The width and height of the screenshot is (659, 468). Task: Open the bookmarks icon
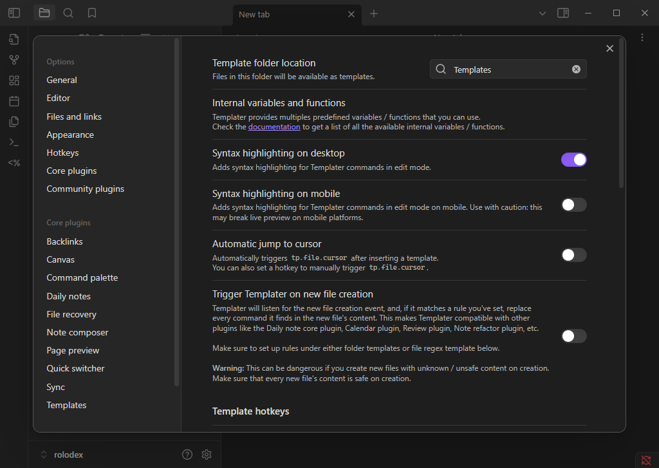92,13
